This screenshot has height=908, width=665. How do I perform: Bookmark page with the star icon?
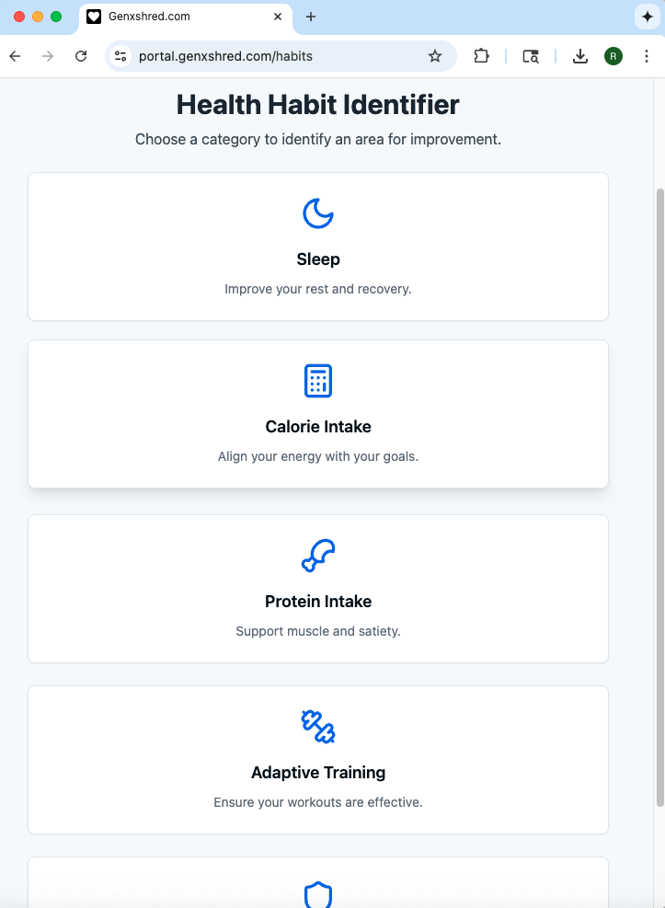(x=435, y=56)
